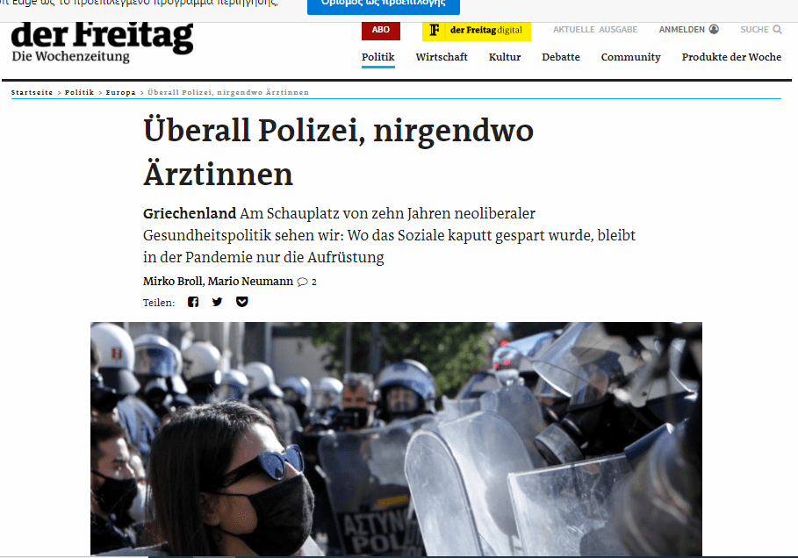
Task: Open the der Freitag logo homepage
Action: 102,42
